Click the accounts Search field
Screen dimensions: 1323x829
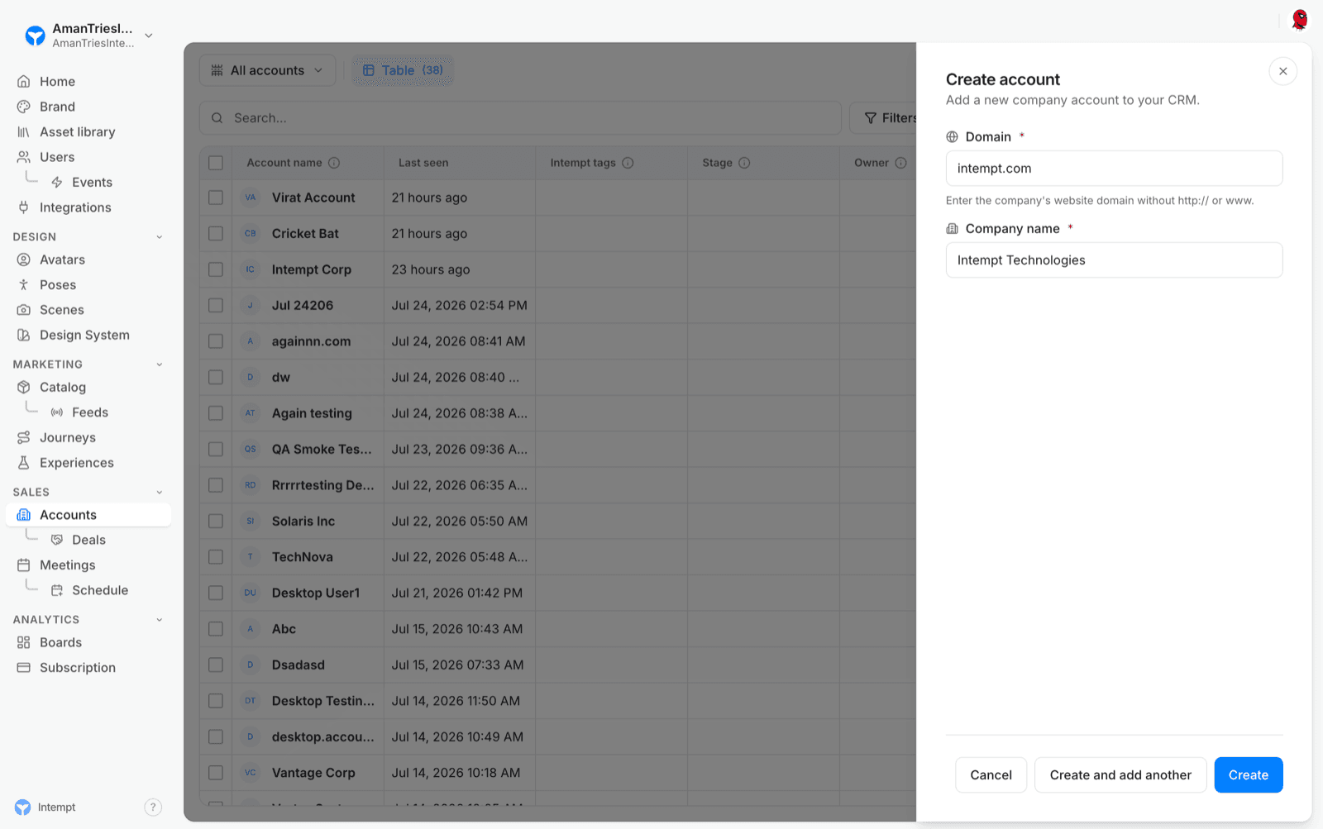pos(520,118)
